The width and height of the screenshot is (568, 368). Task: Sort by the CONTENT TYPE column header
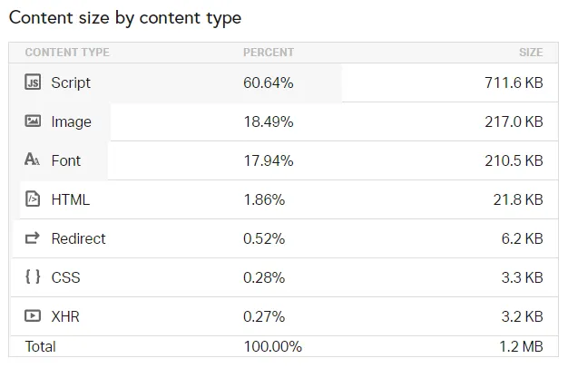67,53
